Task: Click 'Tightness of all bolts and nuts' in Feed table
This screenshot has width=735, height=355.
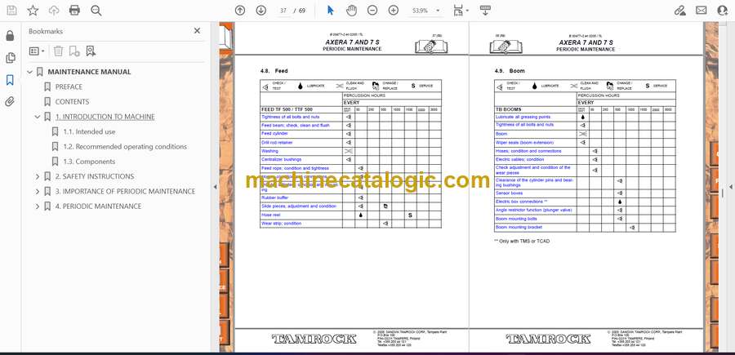Action: click(291, 117)
